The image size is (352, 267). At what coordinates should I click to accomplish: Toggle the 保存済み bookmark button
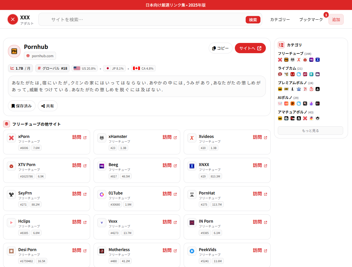(x=22, y=106)
